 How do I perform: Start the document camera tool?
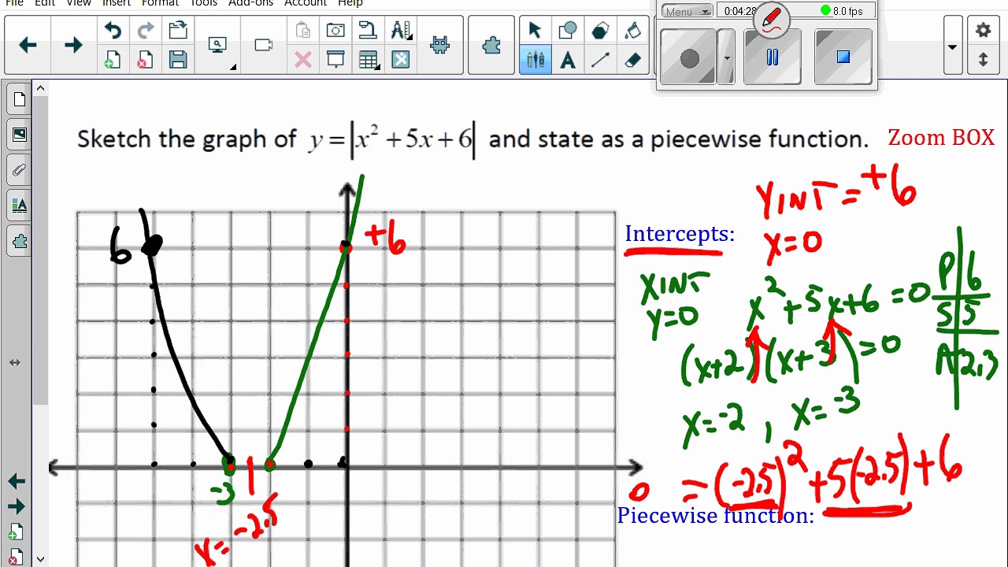click(x=368, y=31)
